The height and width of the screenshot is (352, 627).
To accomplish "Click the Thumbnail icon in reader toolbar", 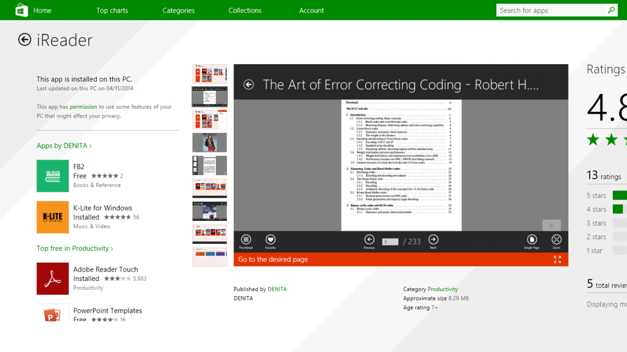I will tap(246, 240).
